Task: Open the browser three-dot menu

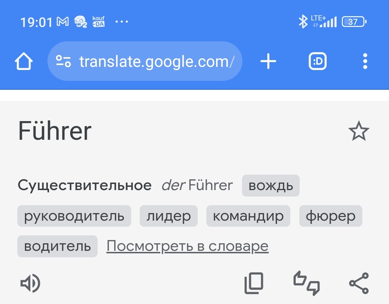Action: click(x=365, y=62)
